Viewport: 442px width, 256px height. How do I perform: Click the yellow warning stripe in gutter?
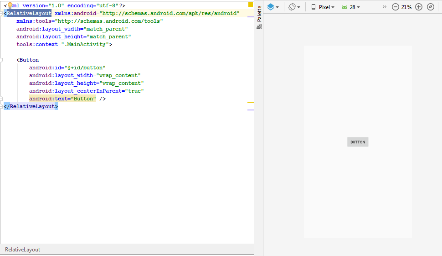click(x=250, y=103)
